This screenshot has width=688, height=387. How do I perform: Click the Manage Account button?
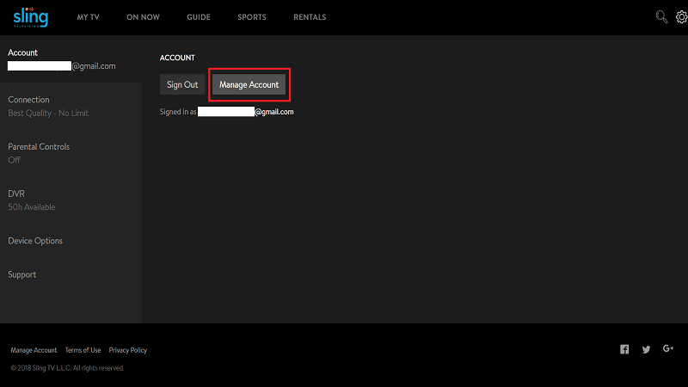(249, 84)
